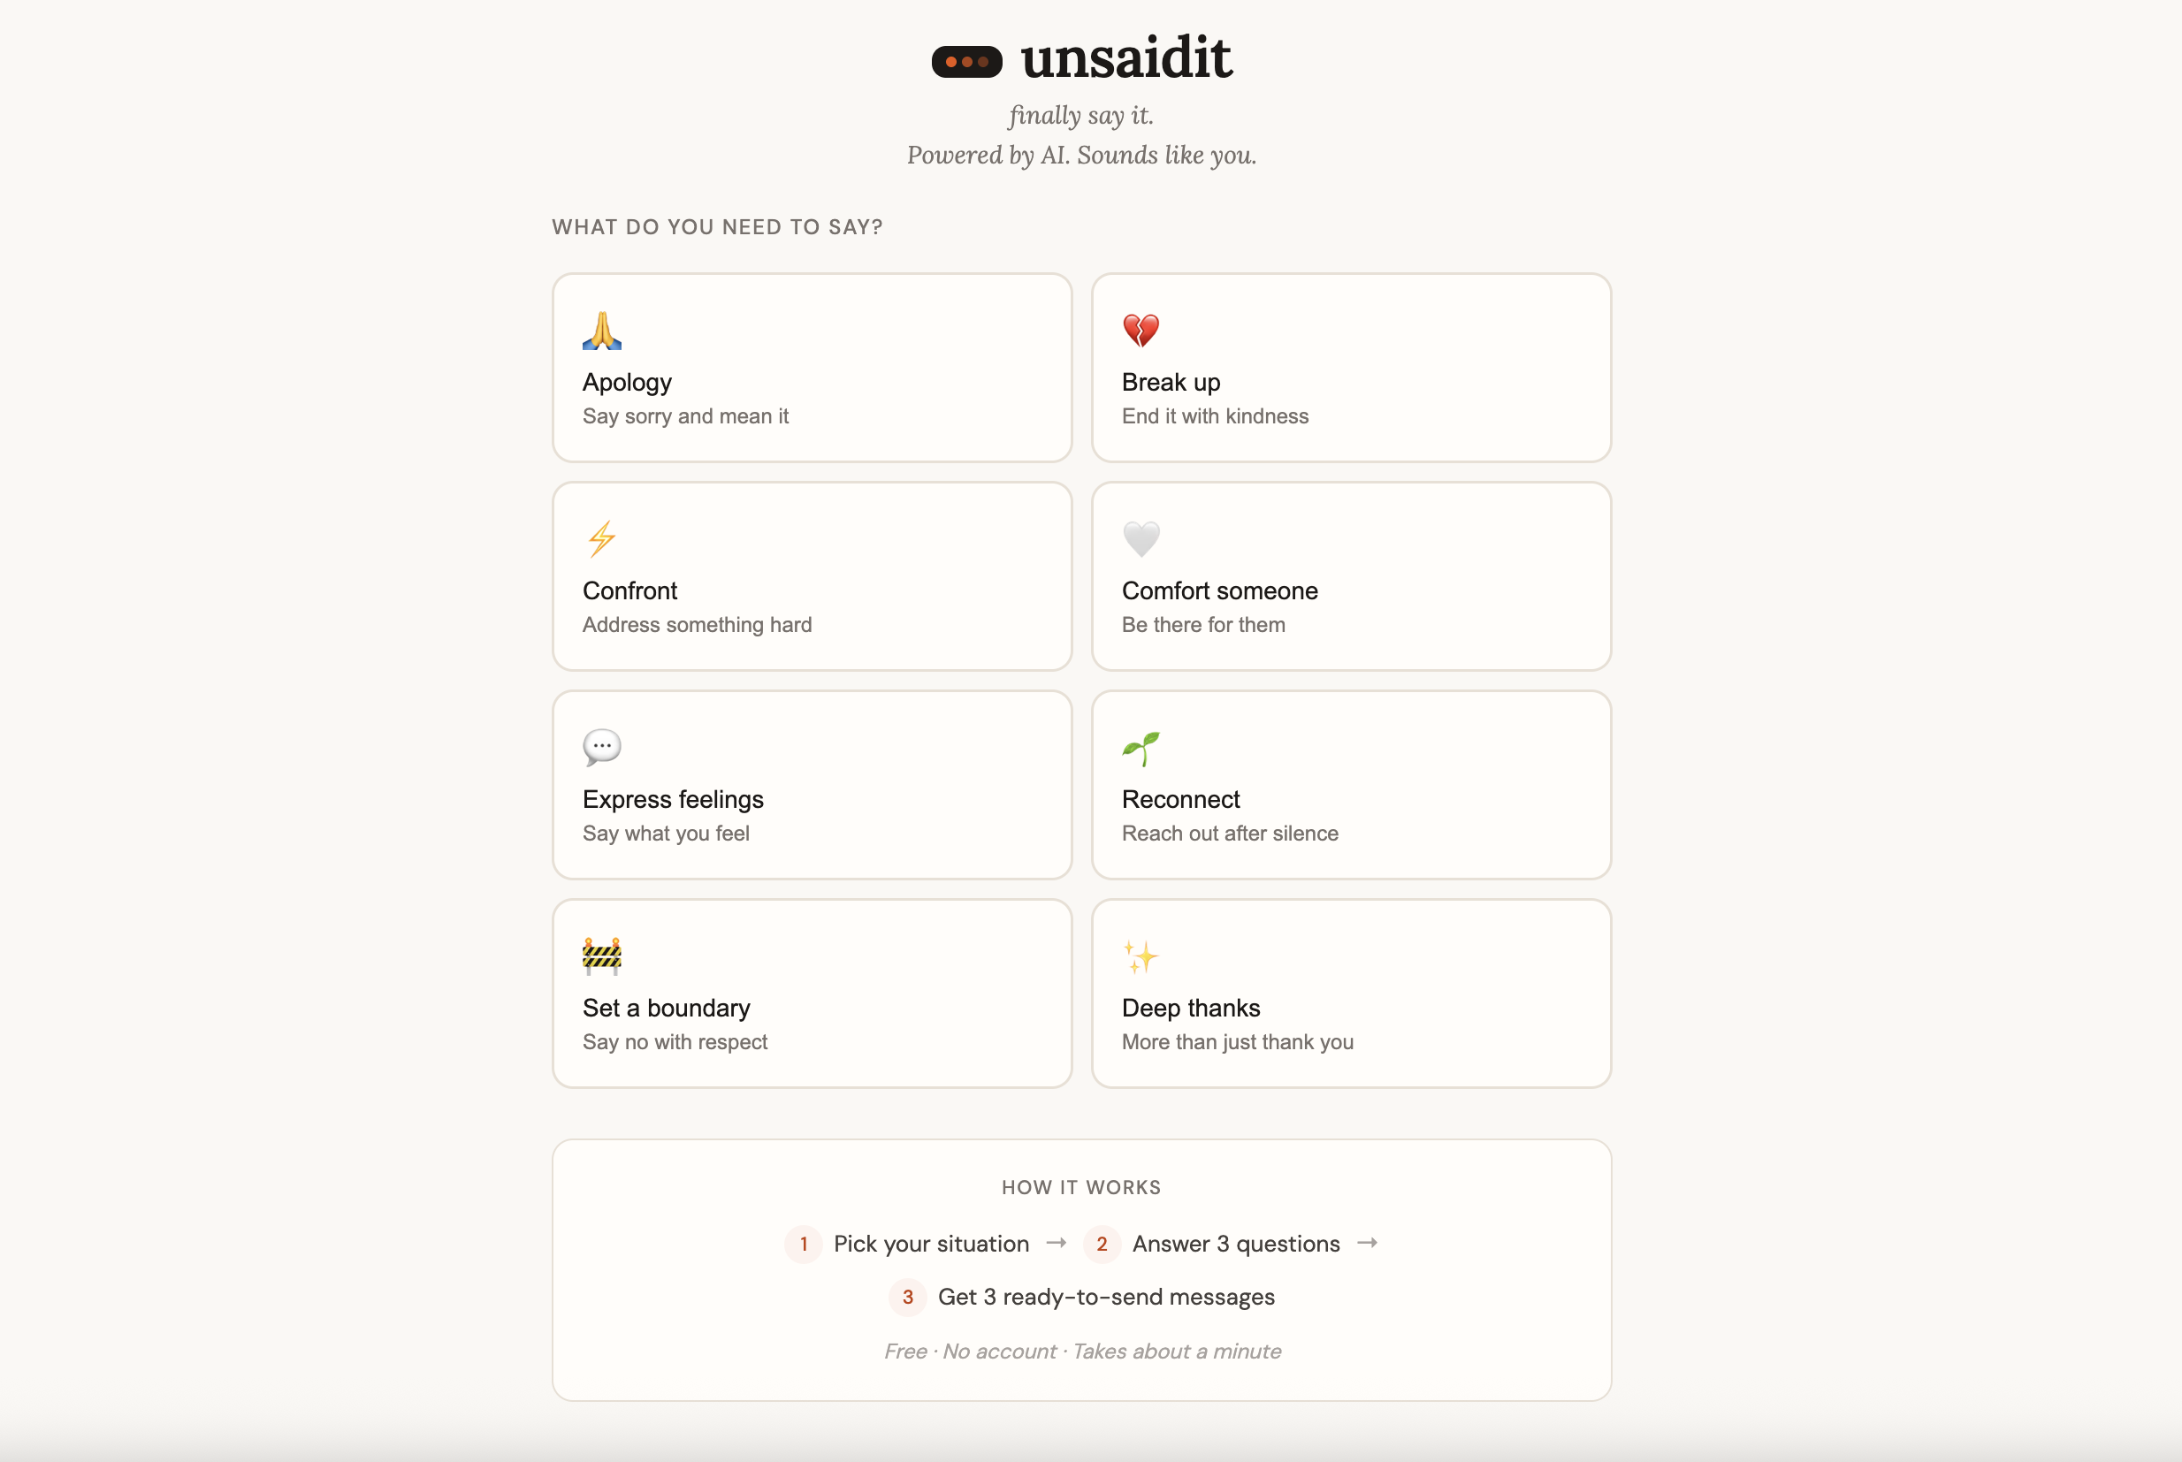This screenshot has width=2182, height=1462.
Task: Choose the Deep thanks card
Action: pos(1350,994)
